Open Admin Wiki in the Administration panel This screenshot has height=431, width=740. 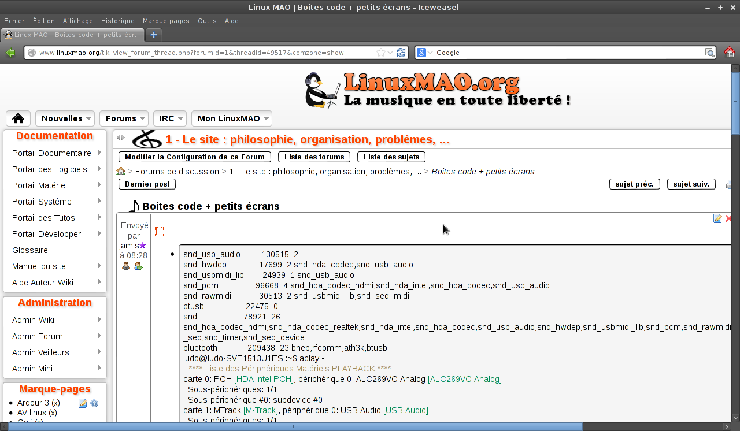click(33, 320)
